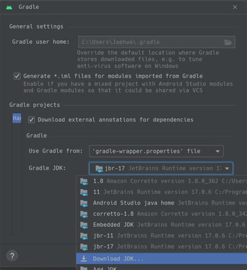Click the folder browse icon in Gradle user home
The image size is (247, 270).
[x=228, y=42]
